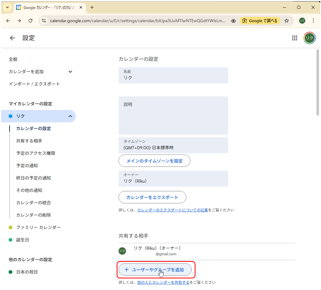Image resolution: width=321 pixels, height=290 pixels.
Task: Collapse the リク calendar settings list
Action: click(70, 116)
